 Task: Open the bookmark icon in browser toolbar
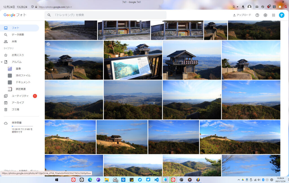234,7
